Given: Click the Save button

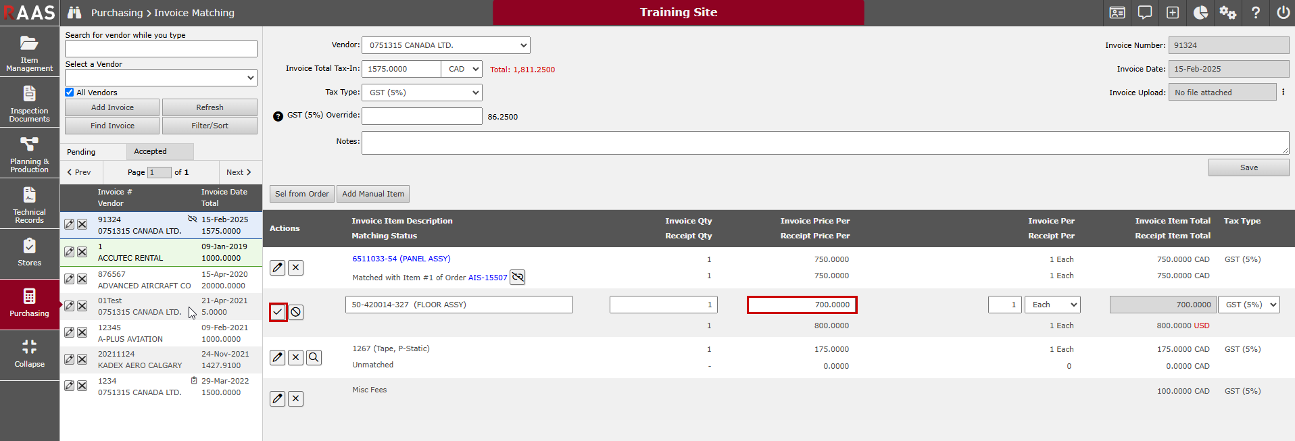Looking at the screenshot, I should [1248, 167].
